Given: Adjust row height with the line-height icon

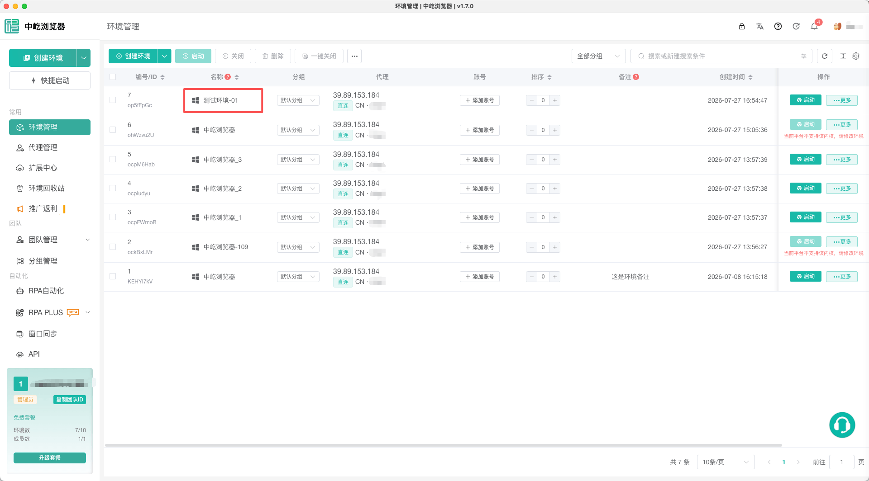Looking at the screenshot, I should (x=843, y=56).
